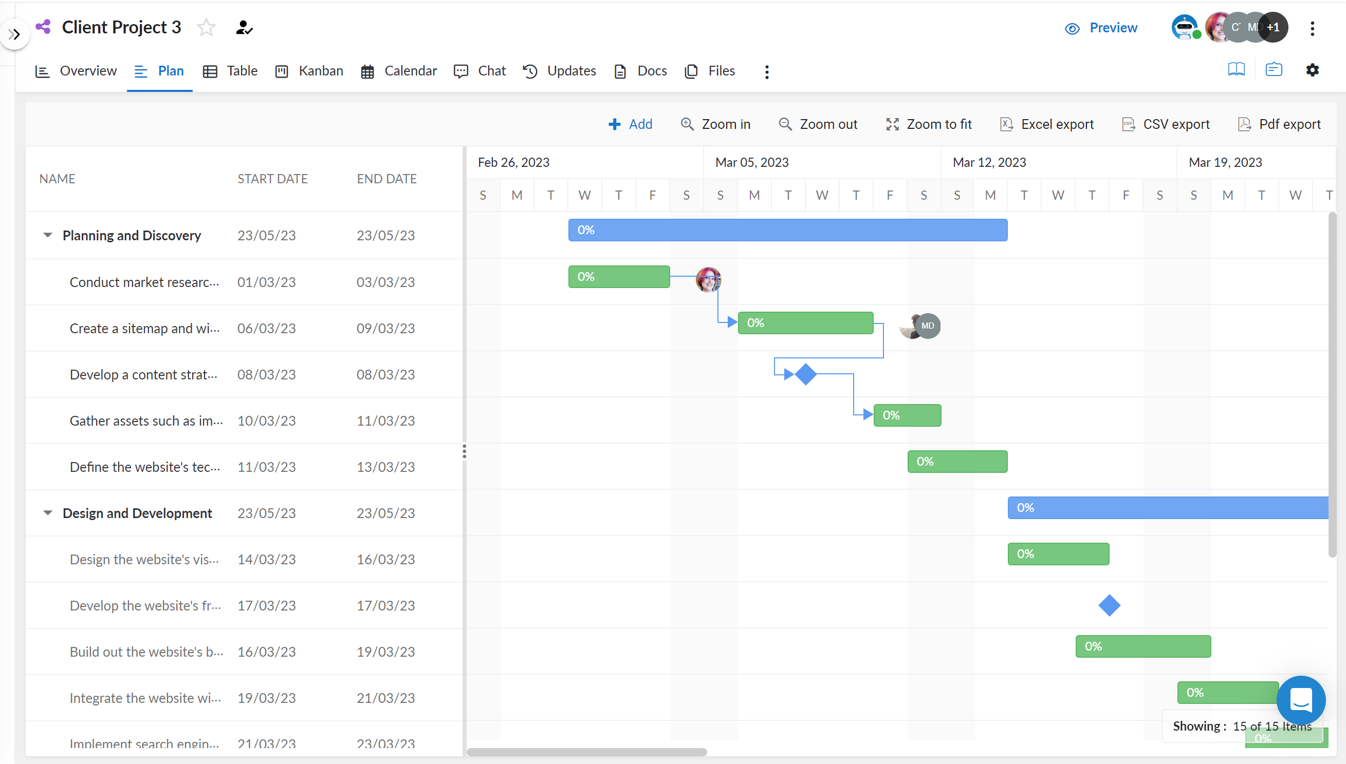Go to the Chat tab

click(x=480, y=71)
